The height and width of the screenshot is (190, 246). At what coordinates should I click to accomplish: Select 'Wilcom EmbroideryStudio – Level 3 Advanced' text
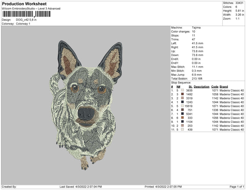(x=31, y=9)
